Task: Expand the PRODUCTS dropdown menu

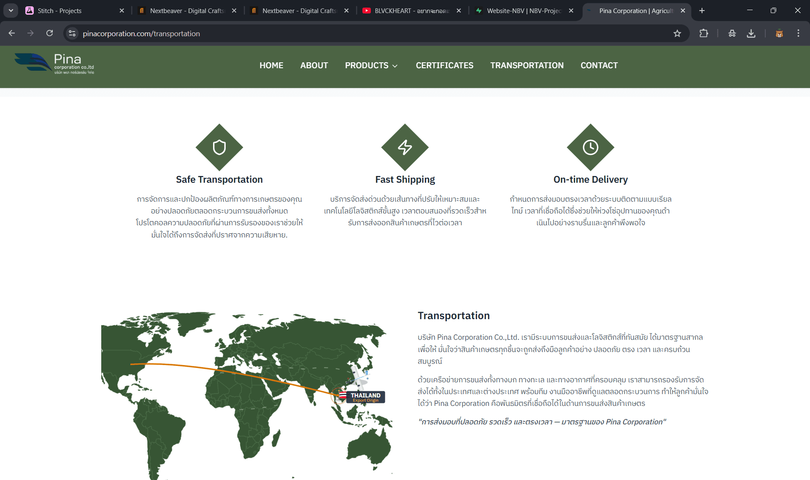Action: tap(371, 65)
